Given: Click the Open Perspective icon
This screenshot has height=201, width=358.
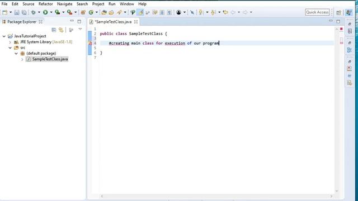Looking at the screenshot, I should tap(338, 12).
